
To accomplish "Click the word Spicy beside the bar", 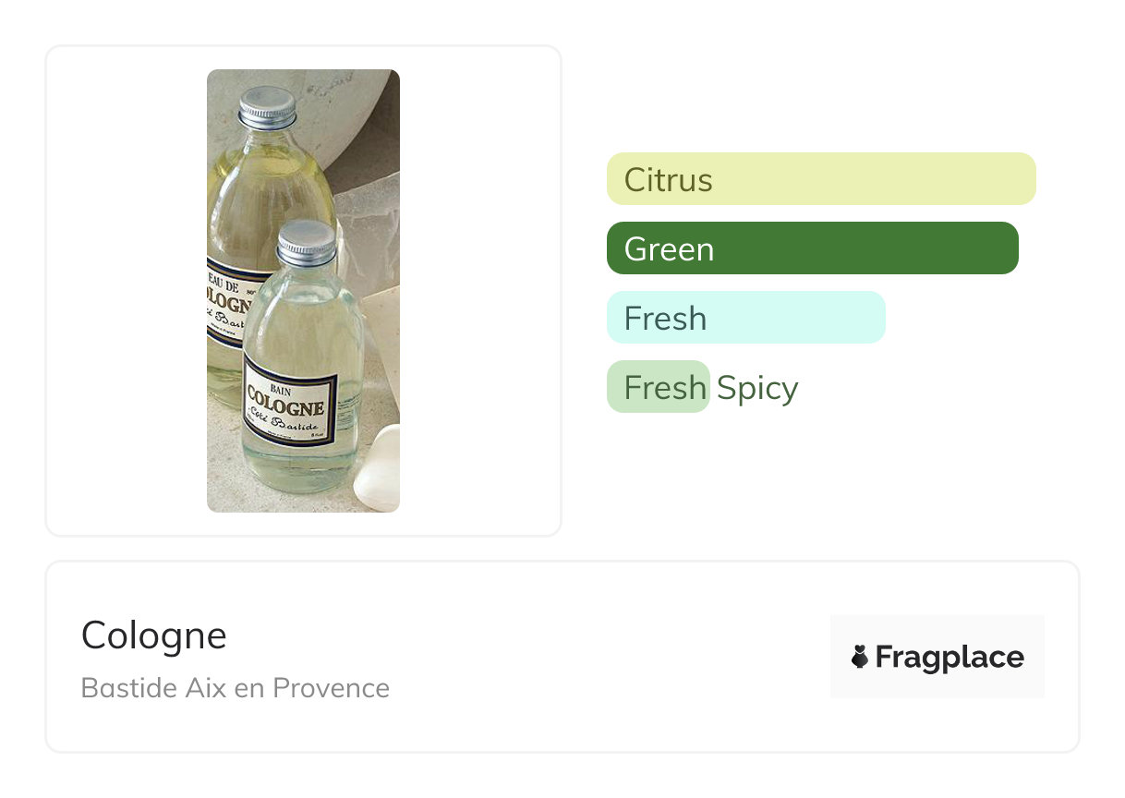I will point(757,388).
